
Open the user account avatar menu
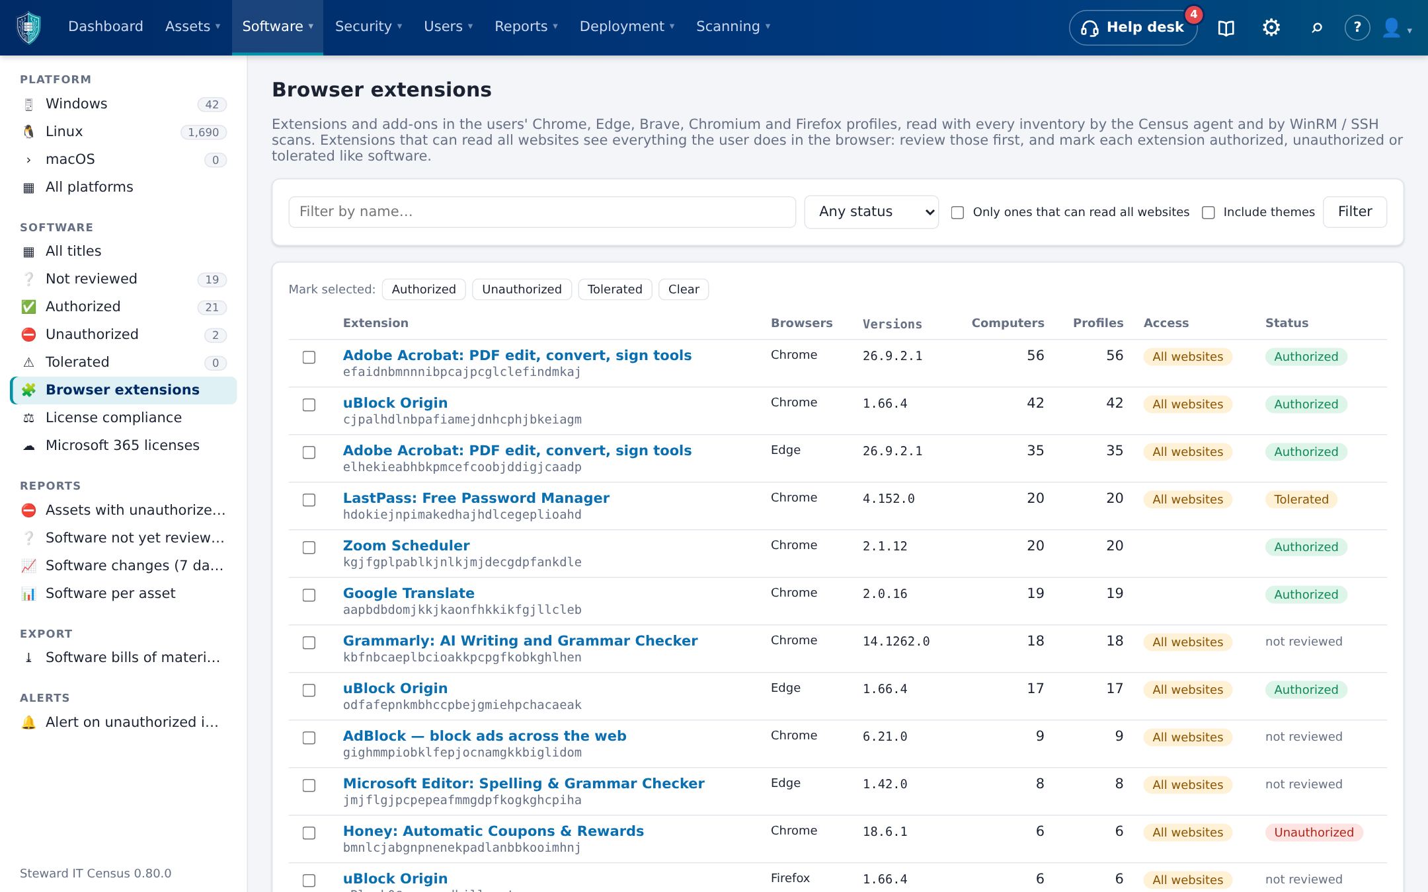click(1396, 28)
